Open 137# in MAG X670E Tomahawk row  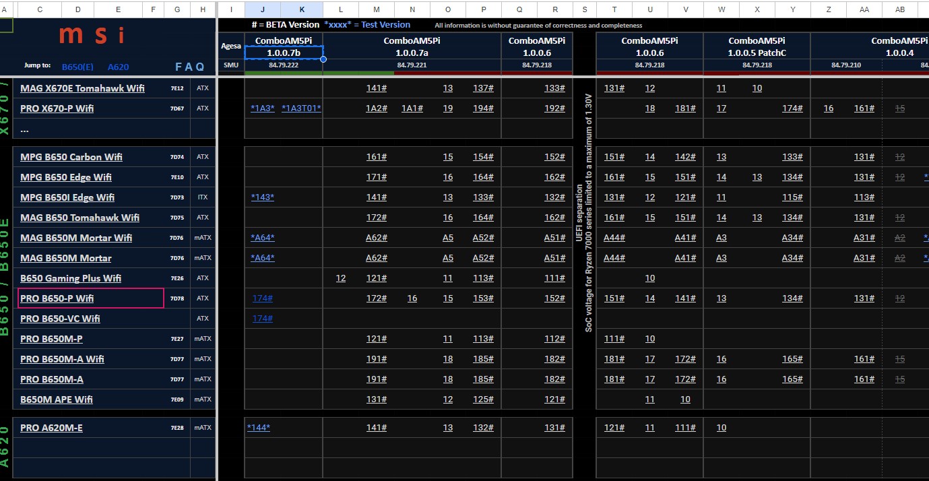484,88
